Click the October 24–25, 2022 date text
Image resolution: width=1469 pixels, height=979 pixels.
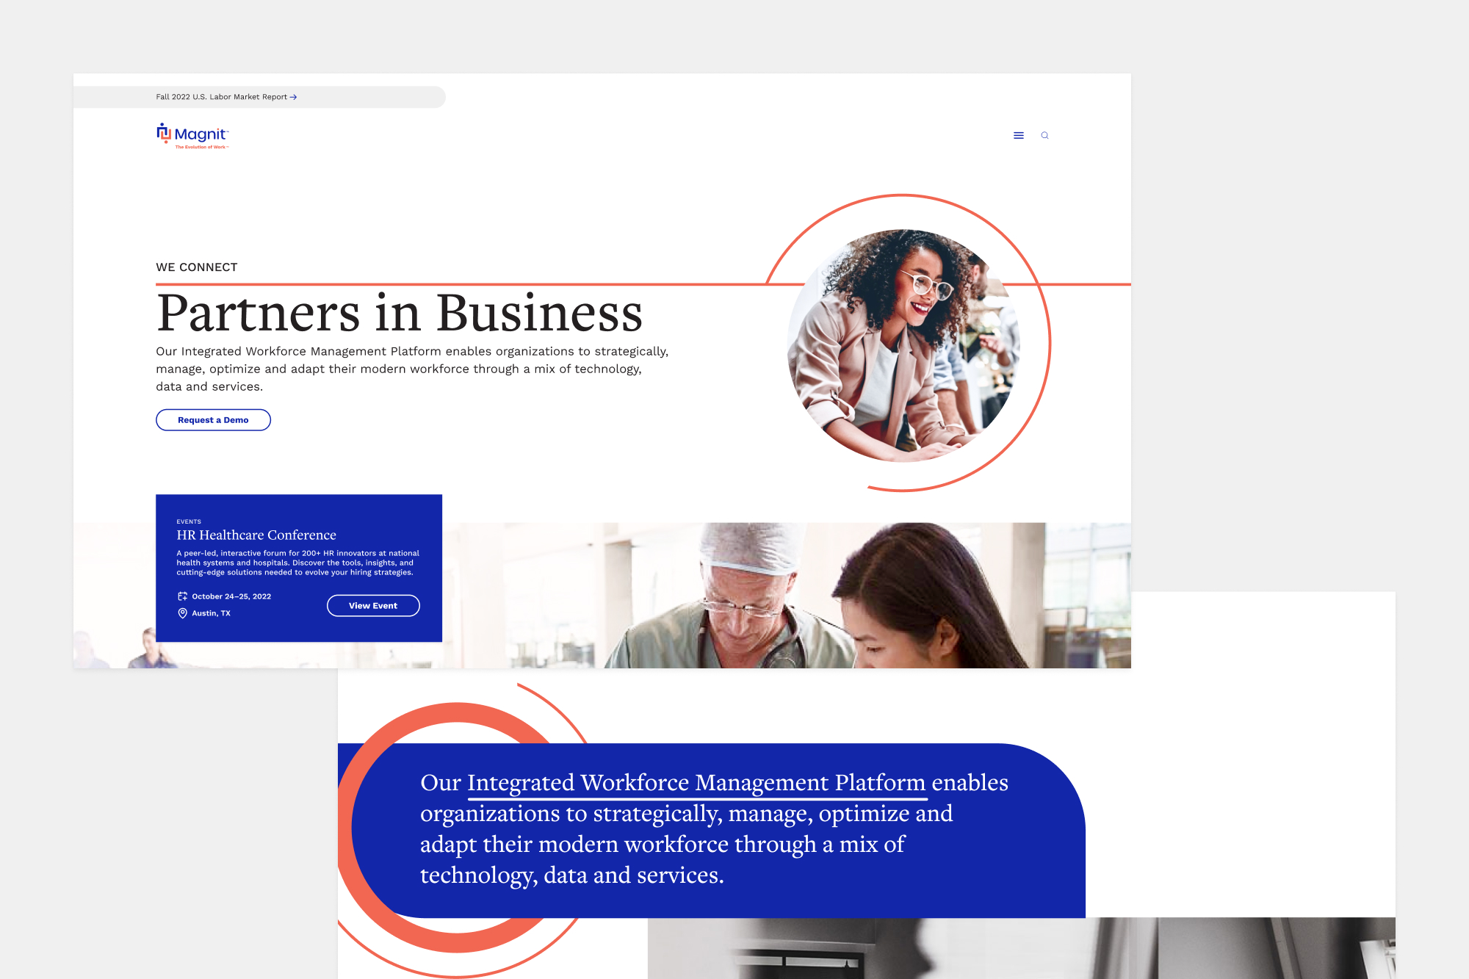click(x=231, y=596)
